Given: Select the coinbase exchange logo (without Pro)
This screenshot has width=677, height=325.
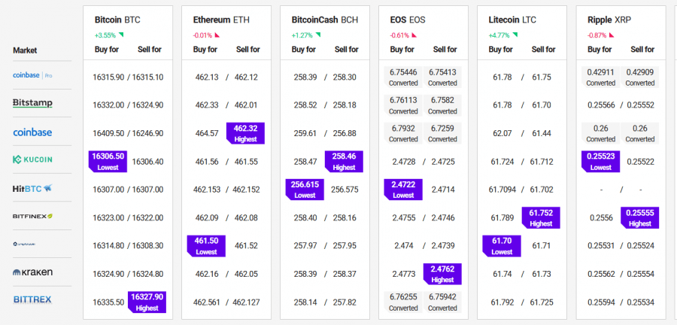Looking at the screenshot, I should click(32, 132).
